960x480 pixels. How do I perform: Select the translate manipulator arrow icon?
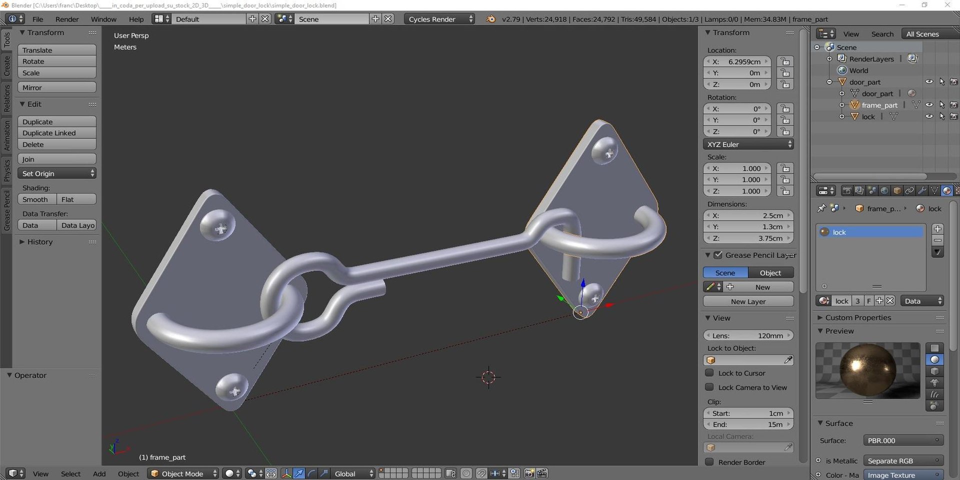point(299,473)
